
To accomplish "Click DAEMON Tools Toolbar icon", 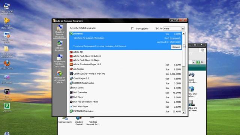I will tap(71, 83).
